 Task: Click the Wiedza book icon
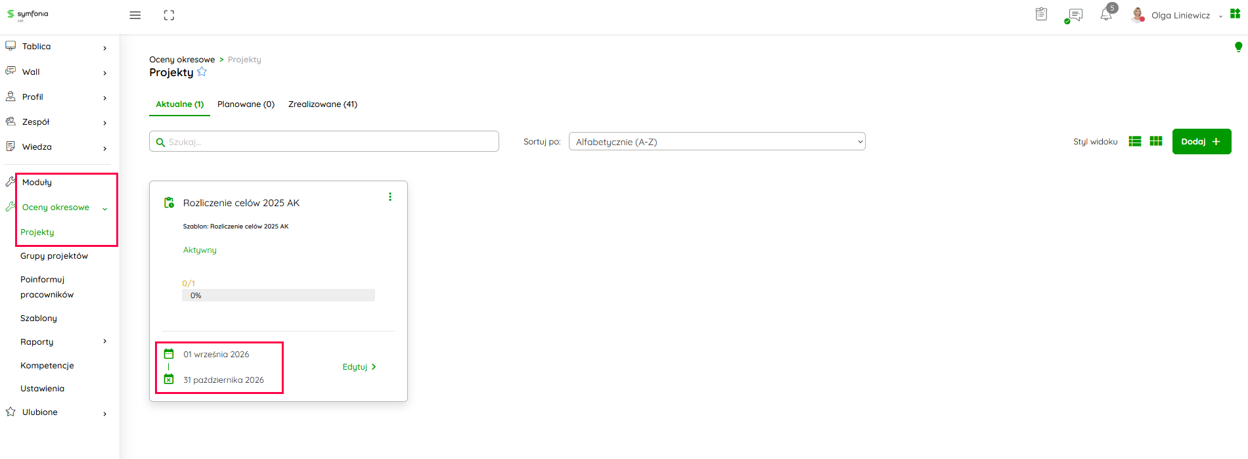coord(11,146)
